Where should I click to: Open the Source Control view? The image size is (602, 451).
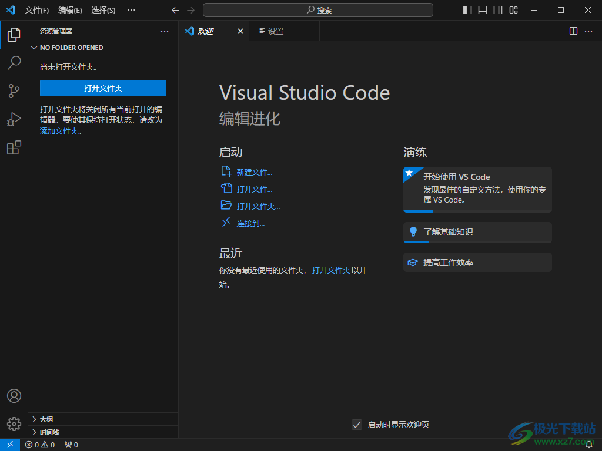point(14,91)
